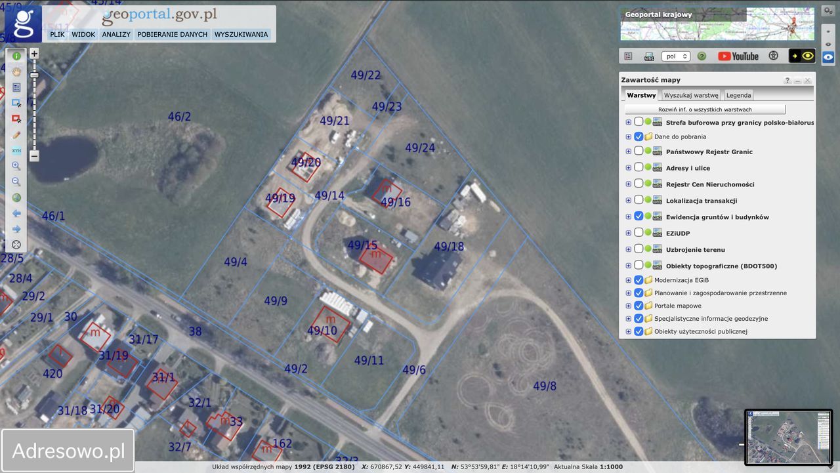Open the geoportal logo home icon

click(24, 24)
